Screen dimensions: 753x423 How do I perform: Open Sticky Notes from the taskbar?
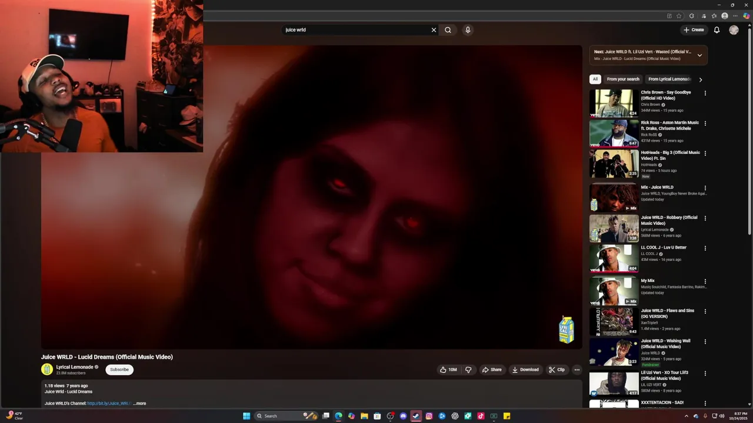pyautogui.click(x=507, y=416)
